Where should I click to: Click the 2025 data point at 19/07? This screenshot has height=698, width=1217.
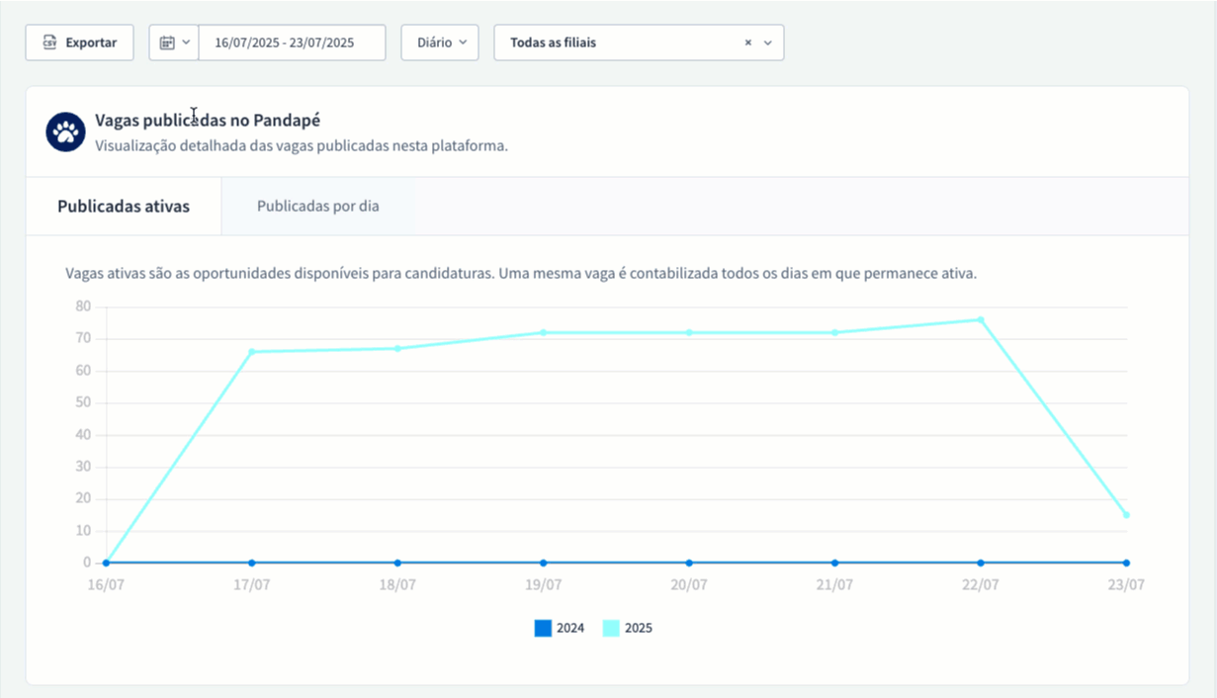coord(543,332)
